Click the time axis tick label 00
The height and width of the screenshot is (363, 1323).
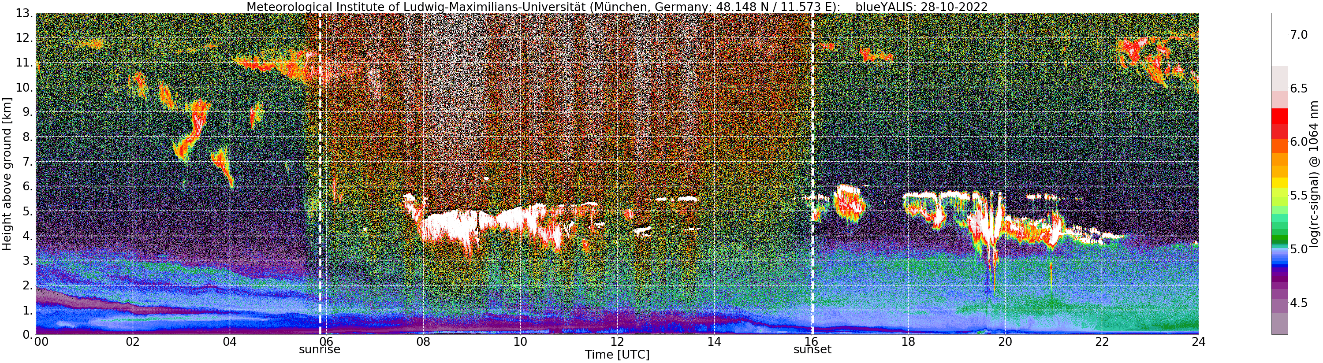(41, 341)
